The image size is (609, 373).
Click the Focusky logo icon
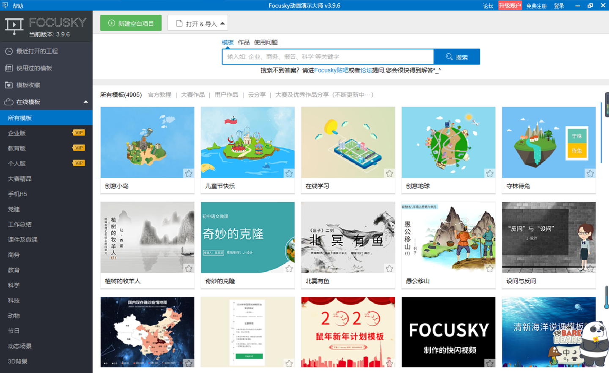click(x=14, y=26)
